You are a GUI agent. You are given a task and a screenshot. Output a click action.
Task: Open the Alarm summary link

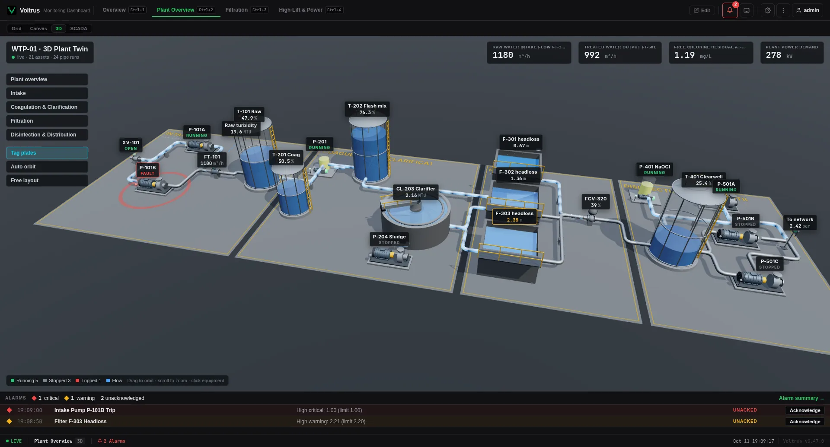coord(801,398)
